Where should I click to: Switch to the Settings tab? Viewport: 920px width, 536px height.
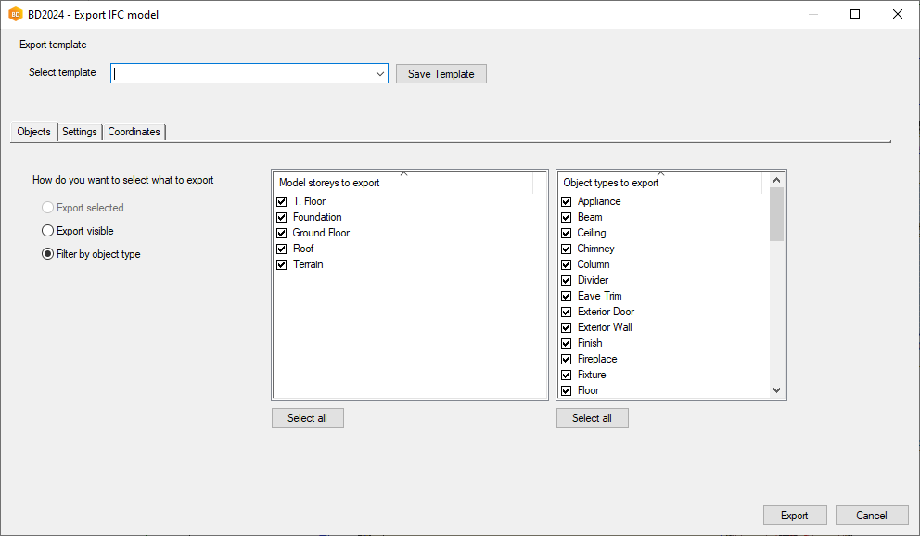point(79,132)
